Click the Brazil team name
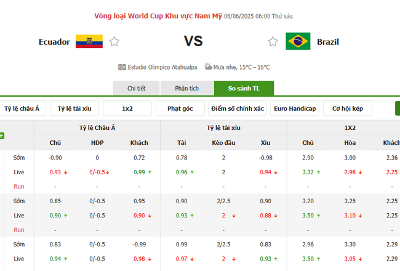Image resolution: width=400 pixels, height=271 pixels. (328, 42)
